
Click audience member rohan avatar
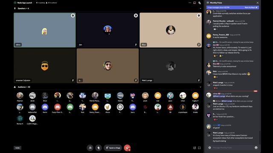coord(183,96)
